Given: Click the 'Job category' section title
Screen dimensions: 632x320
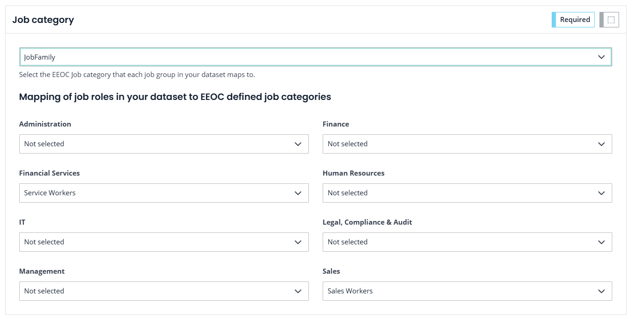Looking at the screenshot, I should pyautogui.click(x=43, y=20).
